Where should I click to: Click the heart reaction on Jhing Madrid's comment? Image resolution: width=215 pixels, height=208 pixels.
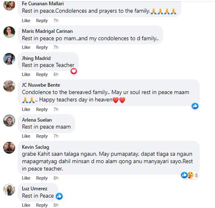click(74, 71)
